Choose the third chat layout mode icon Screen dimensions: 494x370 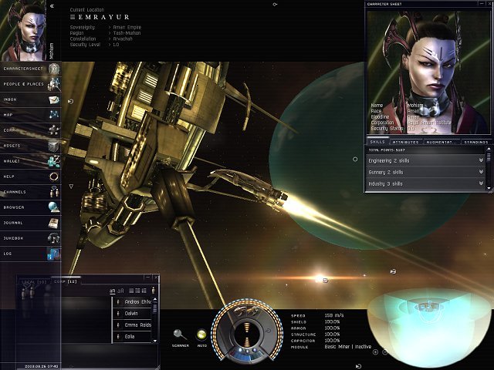(144, 291)
